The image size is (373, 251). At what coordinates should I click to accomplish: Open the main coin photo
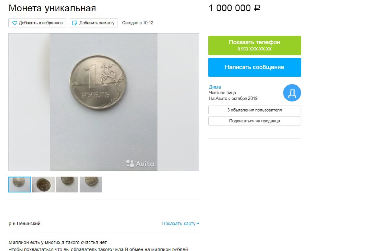coord(104,102)
